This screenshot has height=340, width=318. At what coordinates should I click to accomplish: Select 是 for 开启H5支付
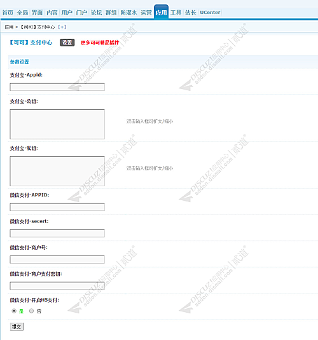coord(14,311)
